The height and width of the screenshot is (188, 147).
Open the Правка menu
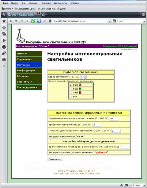click(15, 3)
